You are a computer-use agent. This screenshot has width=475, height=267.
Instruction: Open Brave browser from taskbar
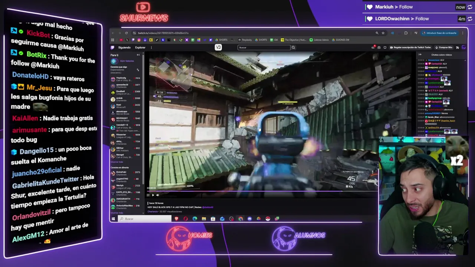point(177,219)
